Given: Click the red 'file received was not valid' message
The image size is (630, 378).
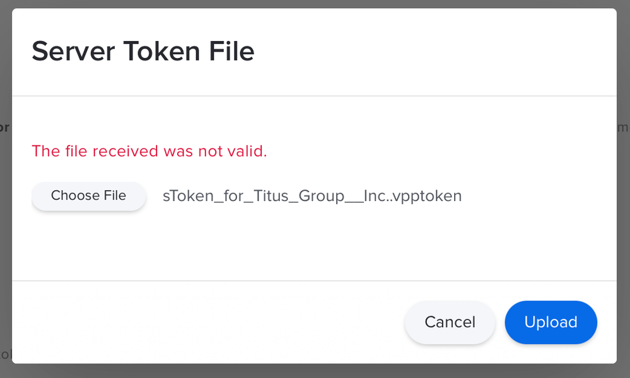Looking at the screenshot, I should point(149,151).
